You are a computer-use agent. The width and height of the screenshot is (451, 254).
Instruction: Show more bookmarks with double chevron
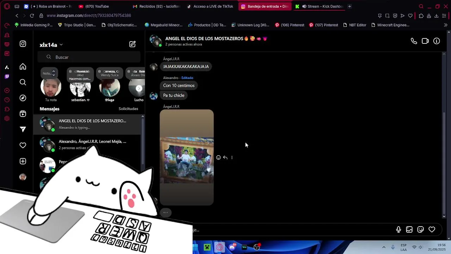pyautogui.click(x=446, y=25)
